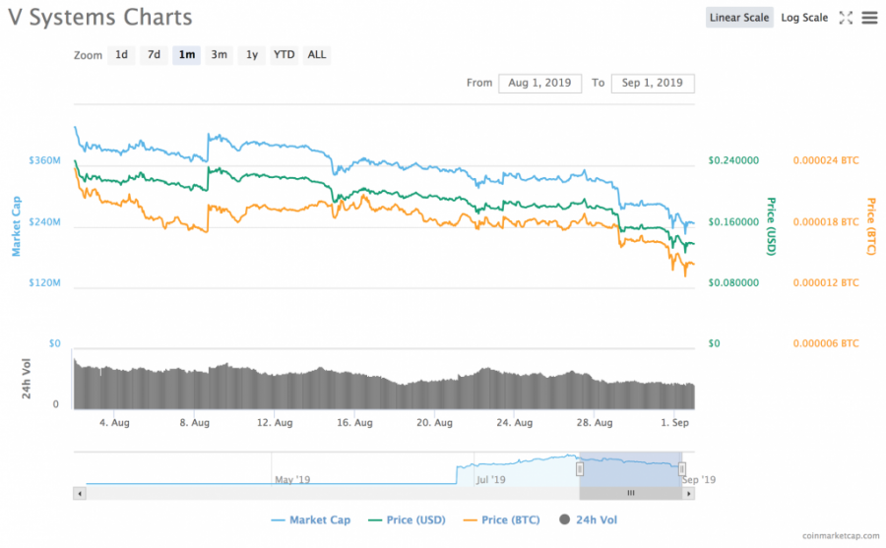
Task: Click the 16. Aug date label
Action: [354, 423]
